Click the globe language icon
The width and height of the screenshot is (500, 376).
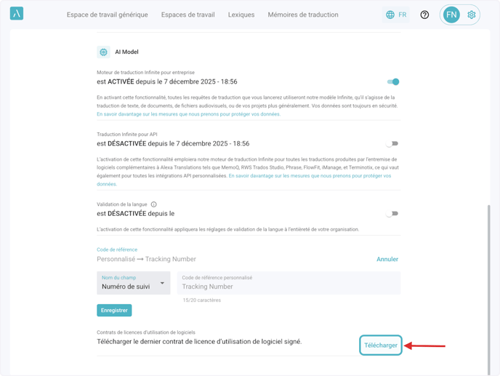pos(390,15)
